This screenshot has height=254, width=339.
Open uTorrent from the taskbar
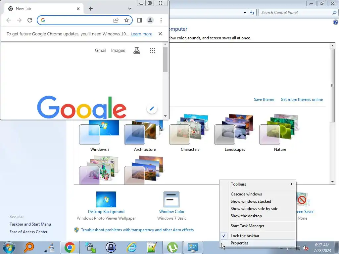pos(172,247)
